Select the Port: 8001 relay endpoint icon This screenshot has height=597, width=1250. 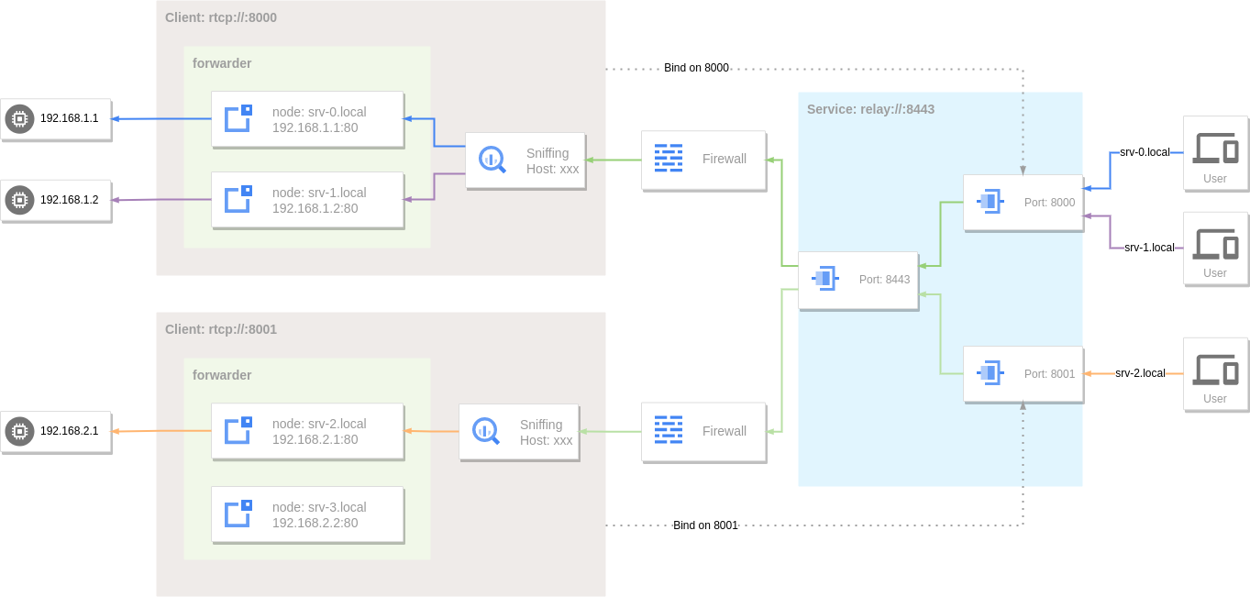coord(990,373)
